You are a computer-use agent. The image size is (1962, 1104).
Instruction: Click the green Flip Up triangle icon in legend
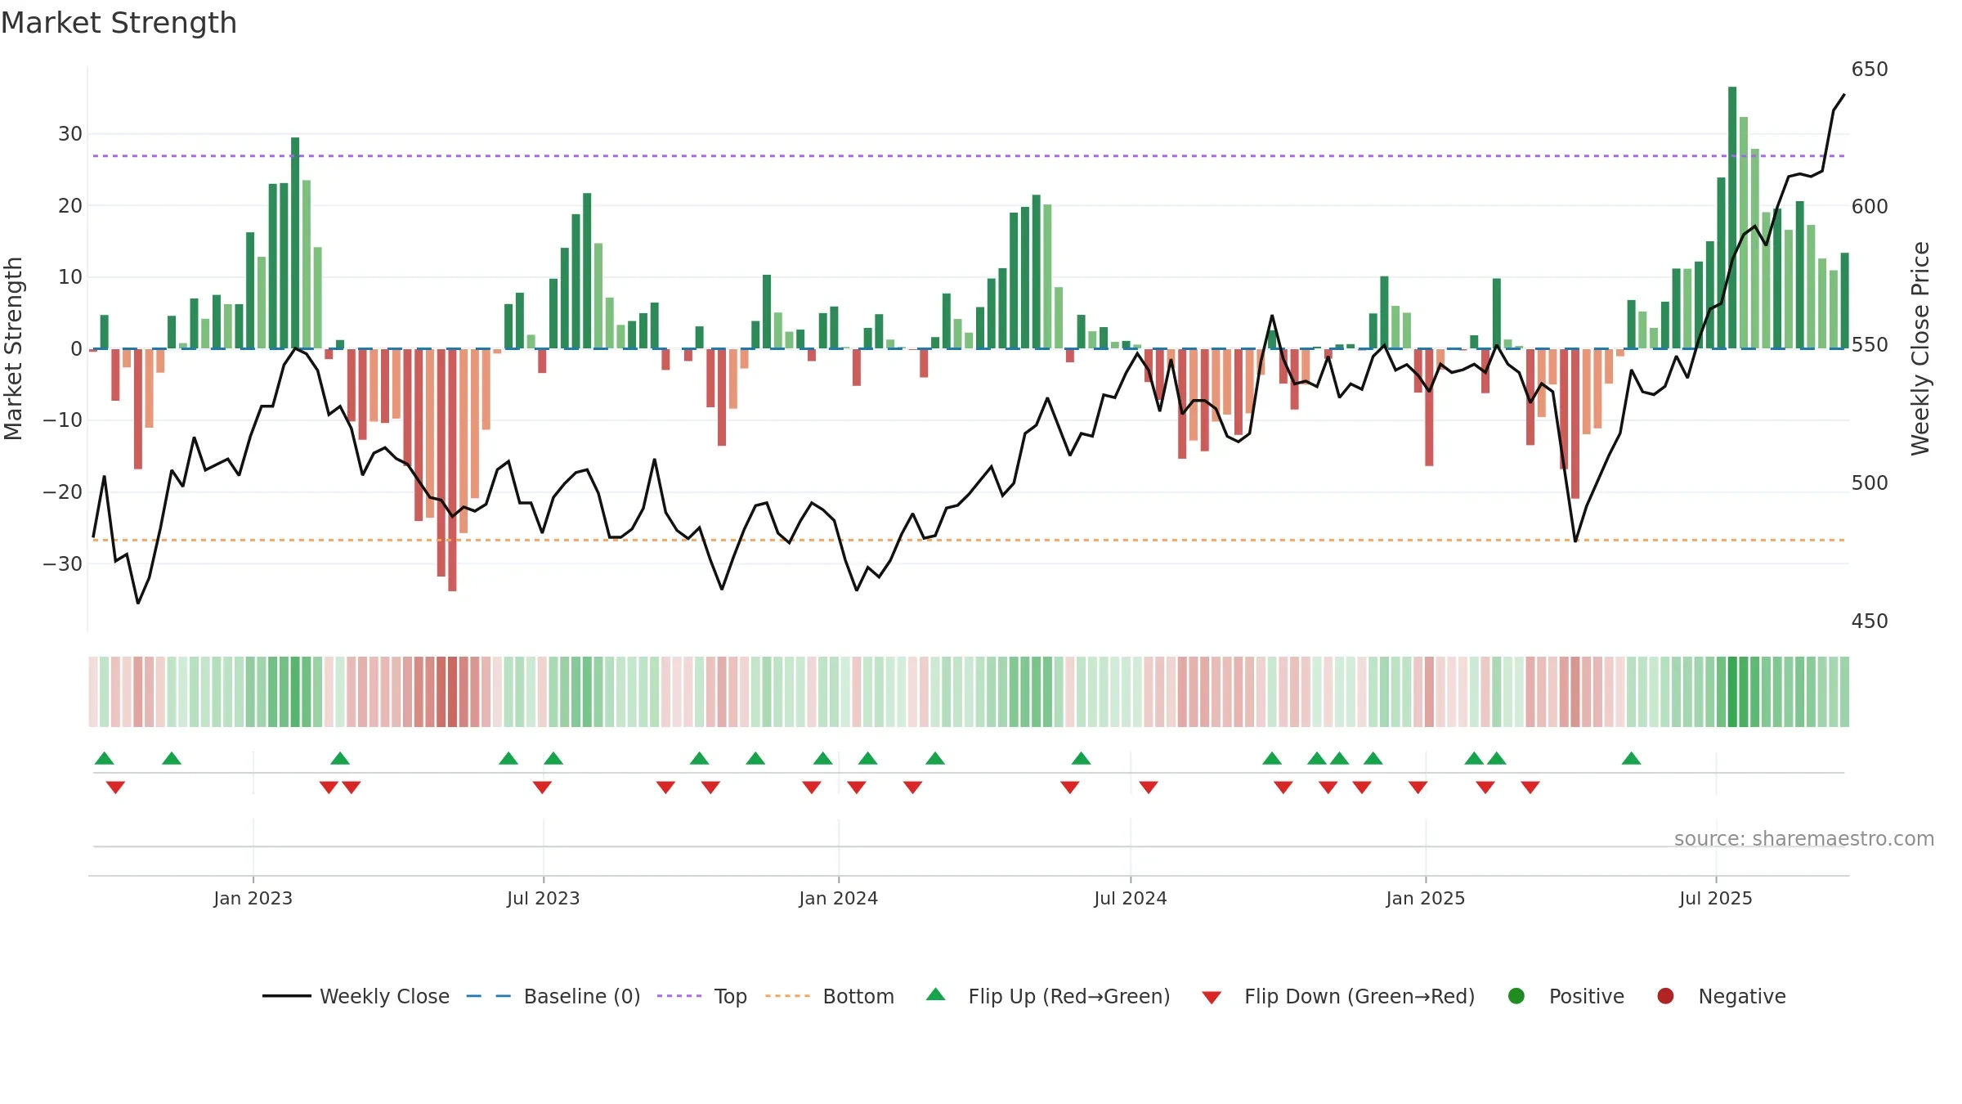point(936,994)
